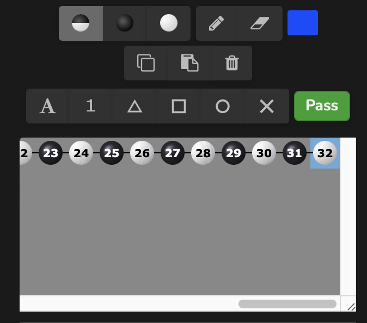Select the black stone placement tool
The width and height of the screenshot is (367, 323).
(125, 23)
